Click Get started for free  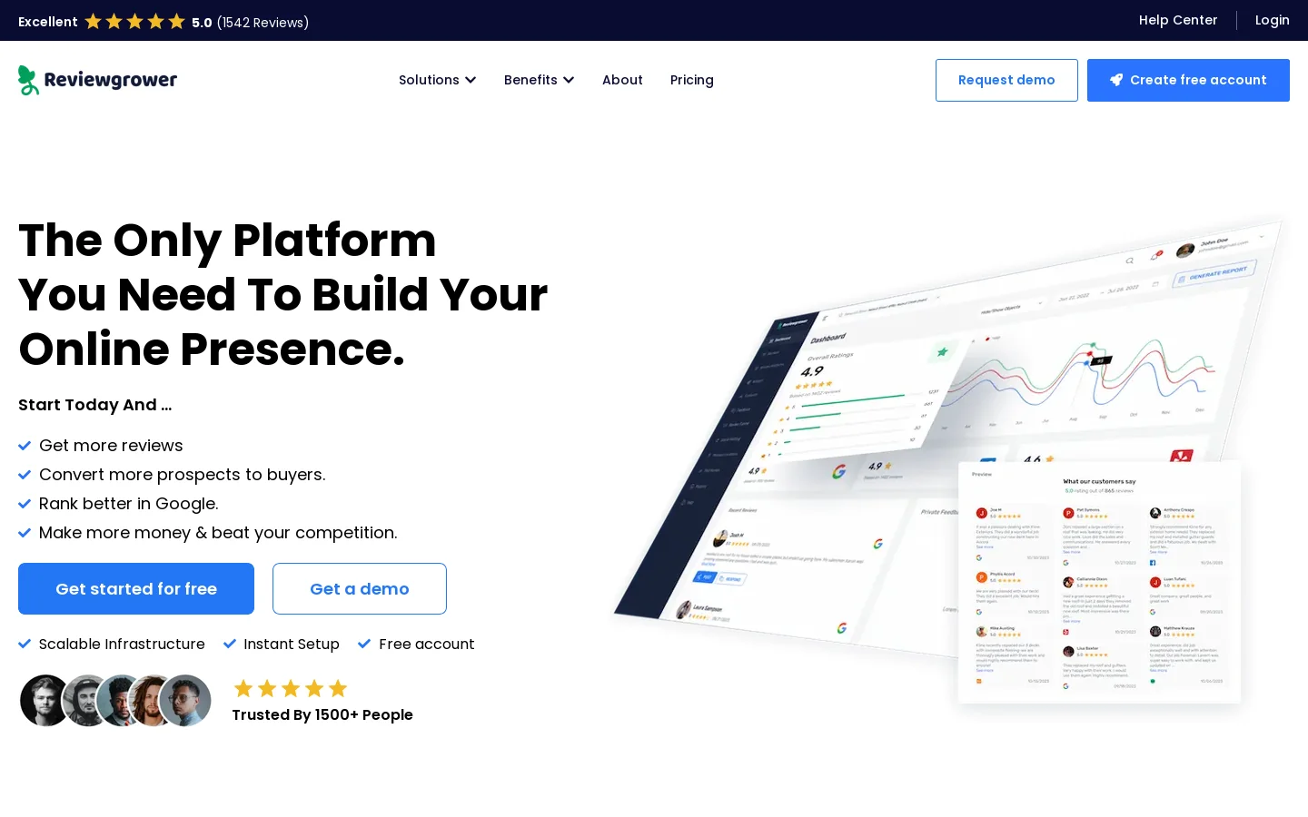(x=136, y=588)
